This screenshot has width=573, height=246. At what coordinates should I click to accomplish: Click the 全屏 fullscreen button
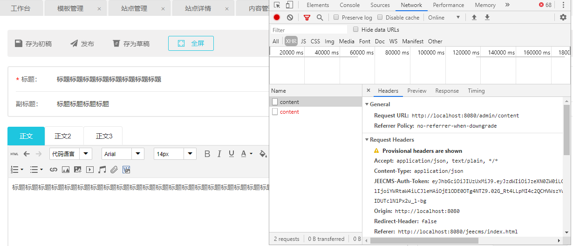(x=191, y=43)
